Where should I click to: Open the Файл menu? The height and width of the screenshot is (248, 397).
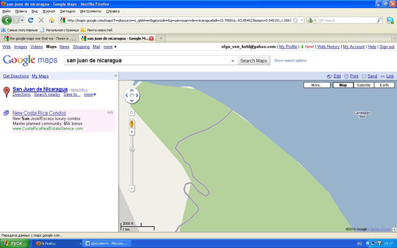point(6,11)
